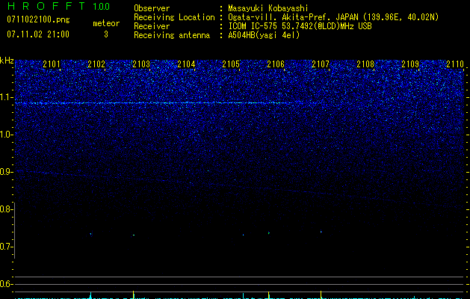This screenshot has height=299, width=470.
Task: Click the yellow power spike below the 2107 marker
Action: (x=321, y=295)
